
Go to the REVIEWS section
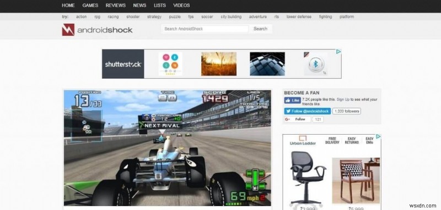coord(116,5)
